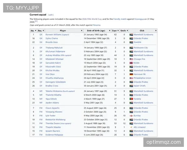The image size is (187, 150).
Task: Click the US flag beside Philadelphia Union
Action: pyautogui.click(x=131, y=78)
